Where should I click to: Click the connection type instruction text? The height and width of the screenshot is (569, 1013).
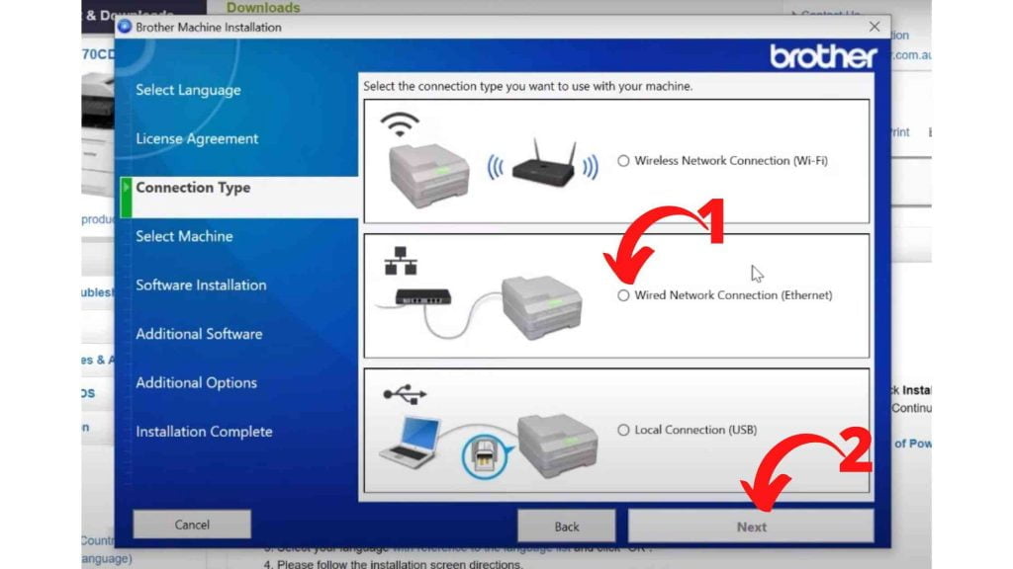point(527,86)
